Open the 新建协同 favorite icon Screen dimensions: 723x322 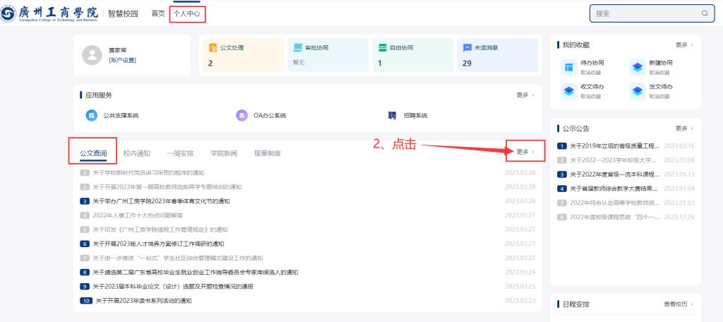(638, 68)
